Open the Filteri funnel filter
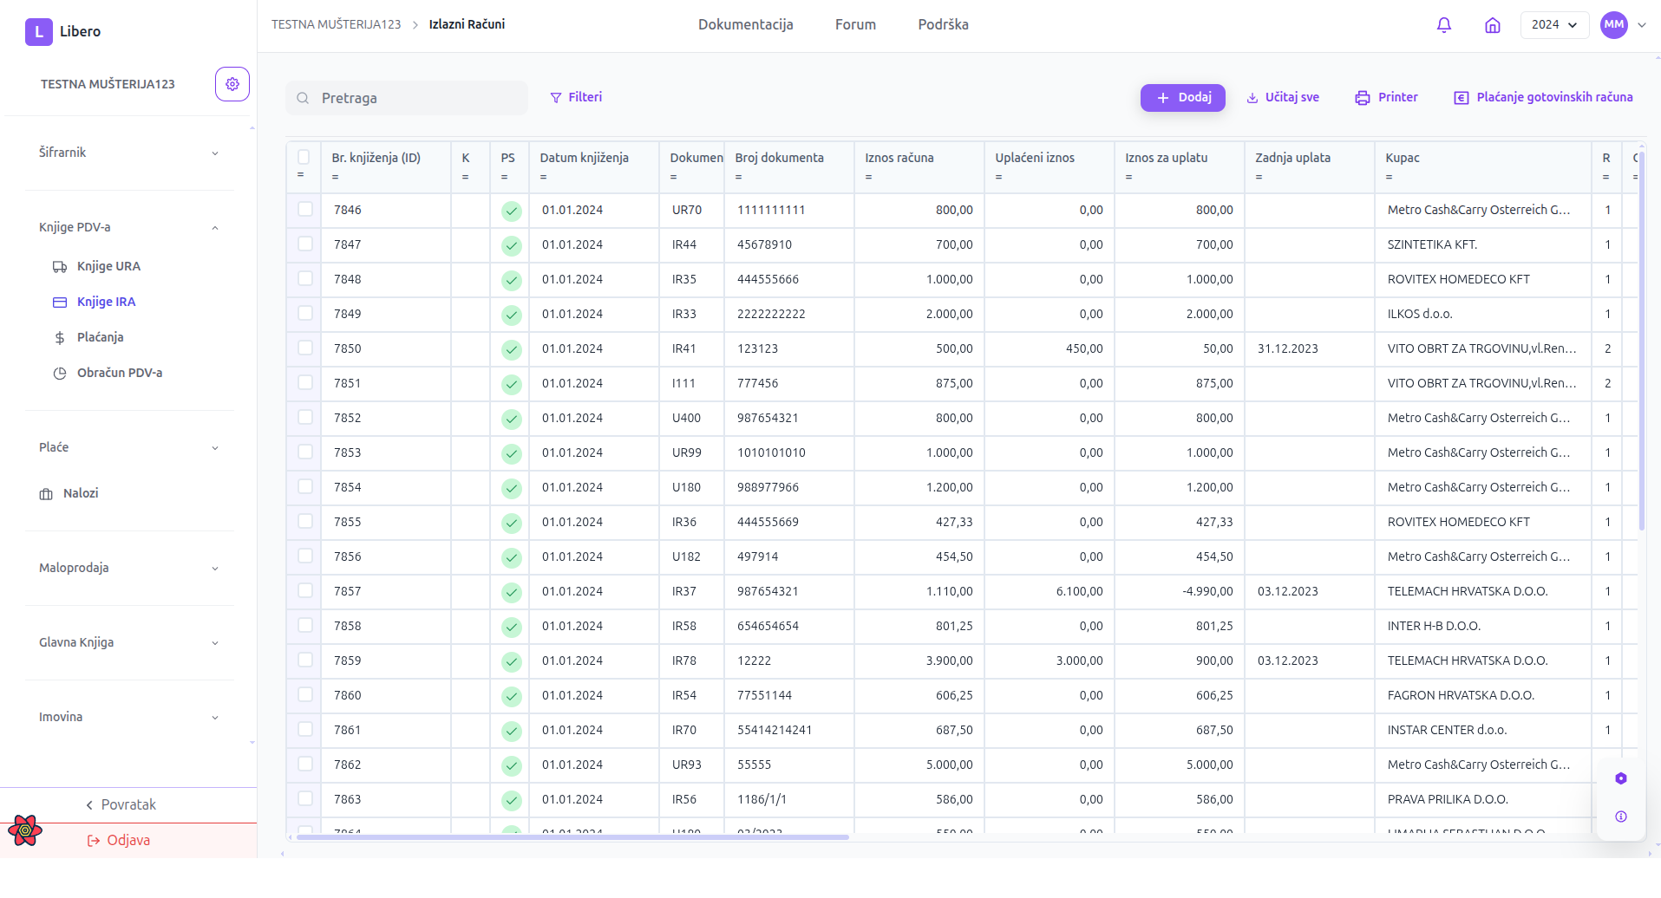Image resolution: width=1661 pixels, height=898 pixels. coord(576,98)
